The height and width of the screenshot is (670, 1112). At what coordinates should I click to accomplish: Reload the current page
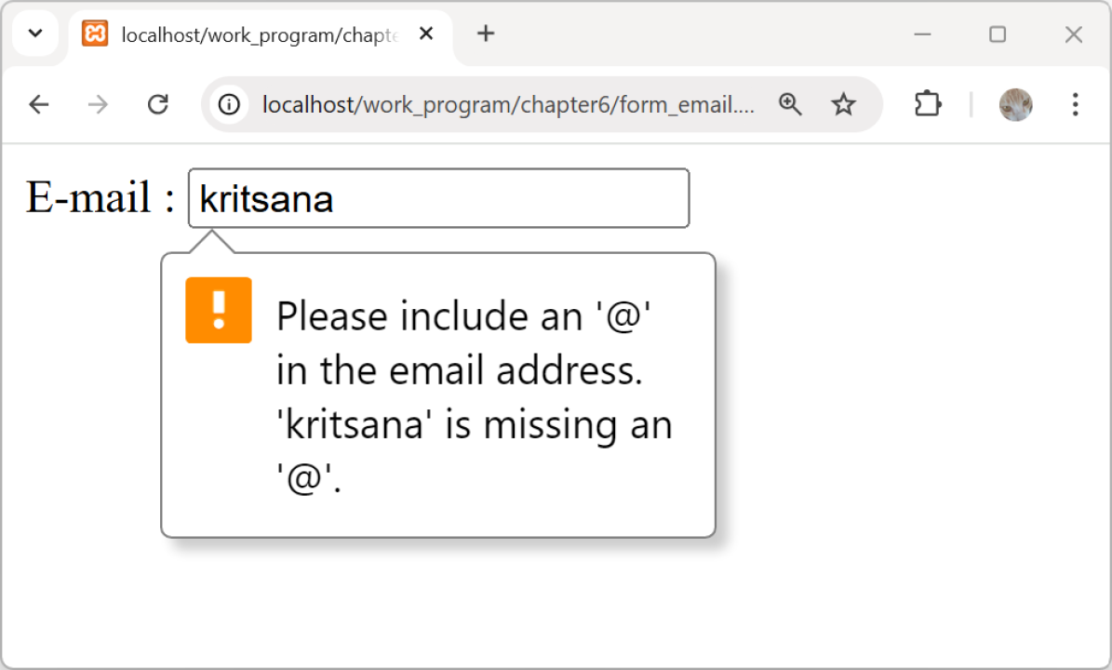(158, 104)
